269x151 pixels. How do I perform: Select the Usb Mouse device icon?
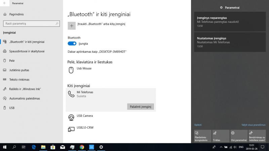pos(71,70)
